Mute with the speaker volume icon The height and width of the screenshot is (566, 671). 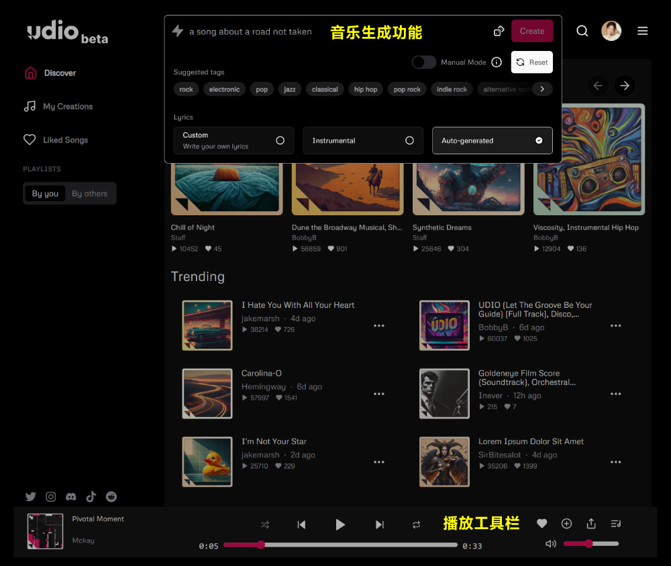point(551,544)
